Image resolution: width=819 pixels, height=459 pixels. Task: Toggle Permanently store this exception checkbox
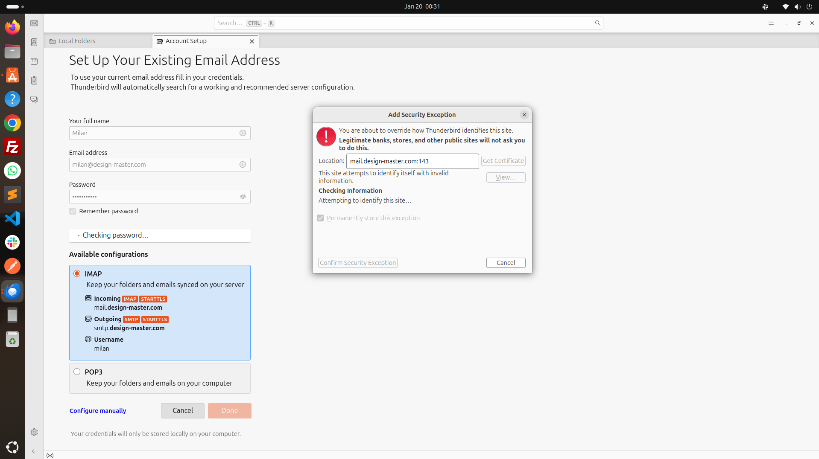pyautogui.click(x=320, y=218)
